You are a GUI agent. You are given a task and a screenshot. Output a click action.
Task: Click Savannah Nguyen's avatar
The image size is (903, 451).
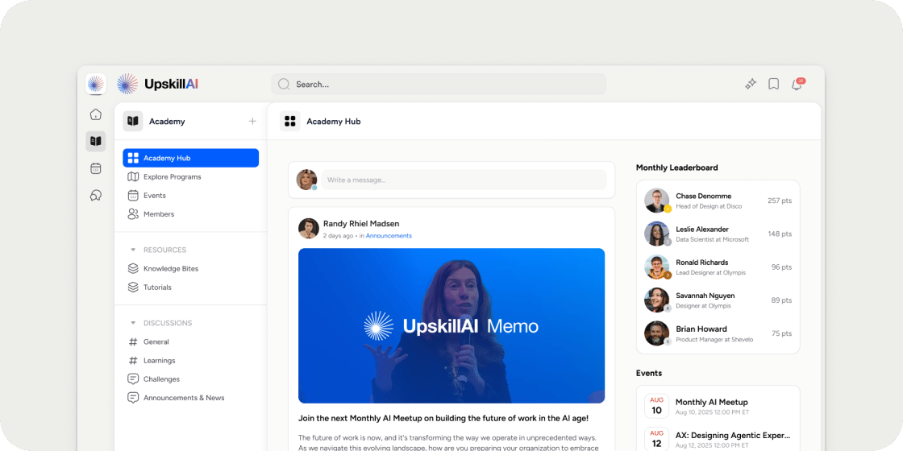[656, 300]
